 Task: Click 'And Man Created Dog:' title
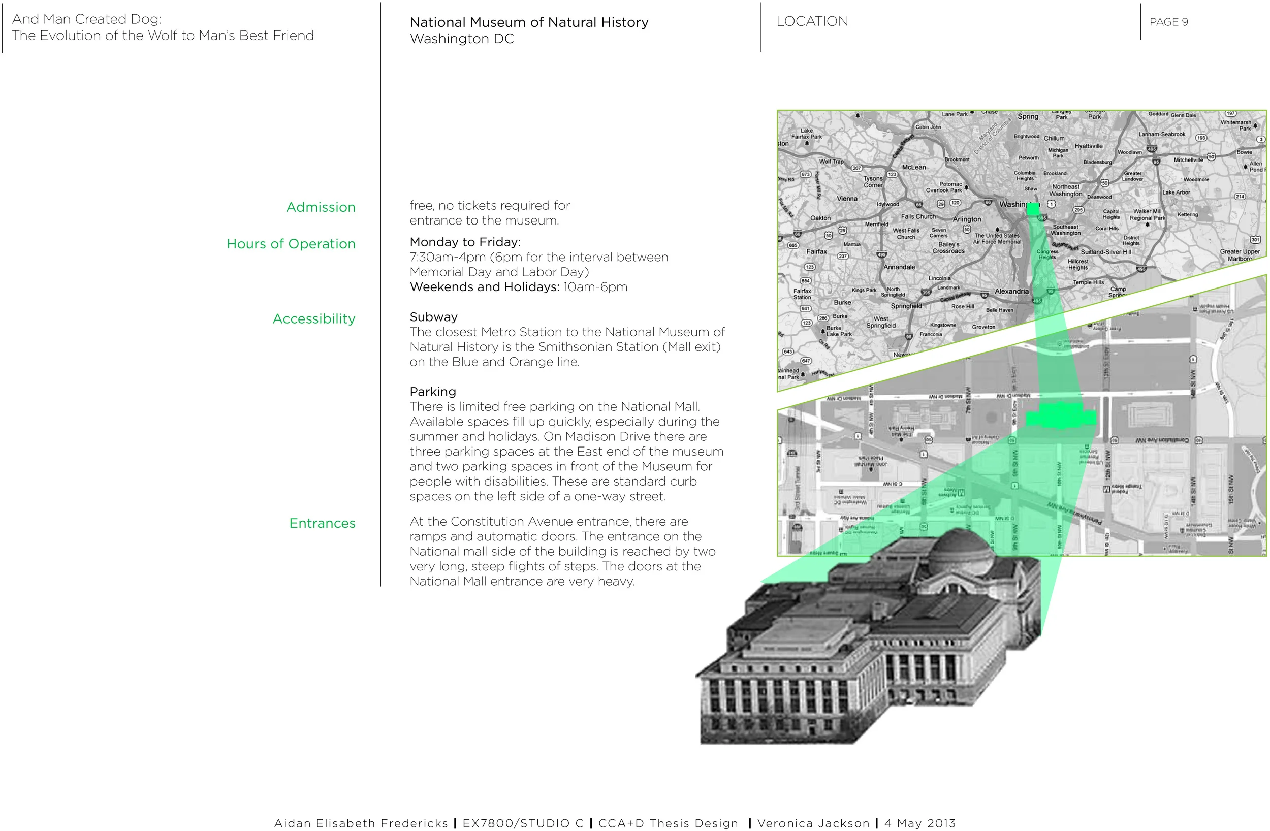pos(86,19)
